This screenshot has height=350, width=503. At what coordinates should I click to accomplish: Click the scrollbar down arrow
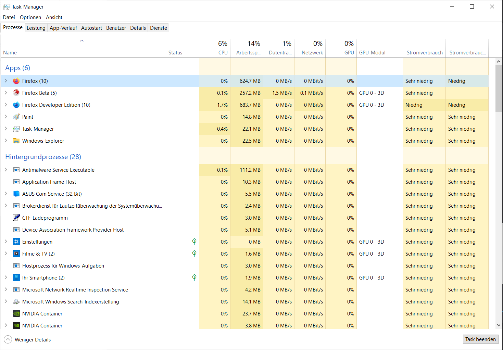[499, 325]
